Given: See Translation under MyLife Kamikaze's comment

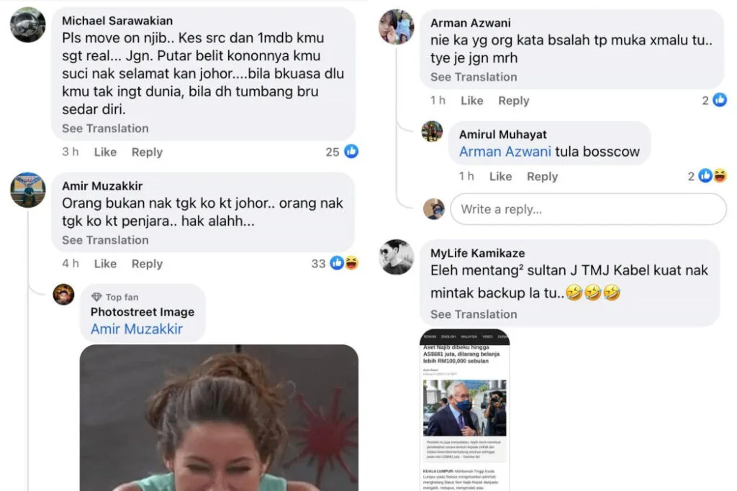Looking at the screenshot, I should tap(474, 314).
